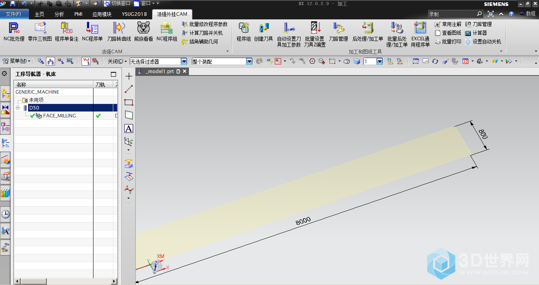Open the 整个装配 scope combo box
Viewport: 539px width, 285px height.
[x=222, y=61]
